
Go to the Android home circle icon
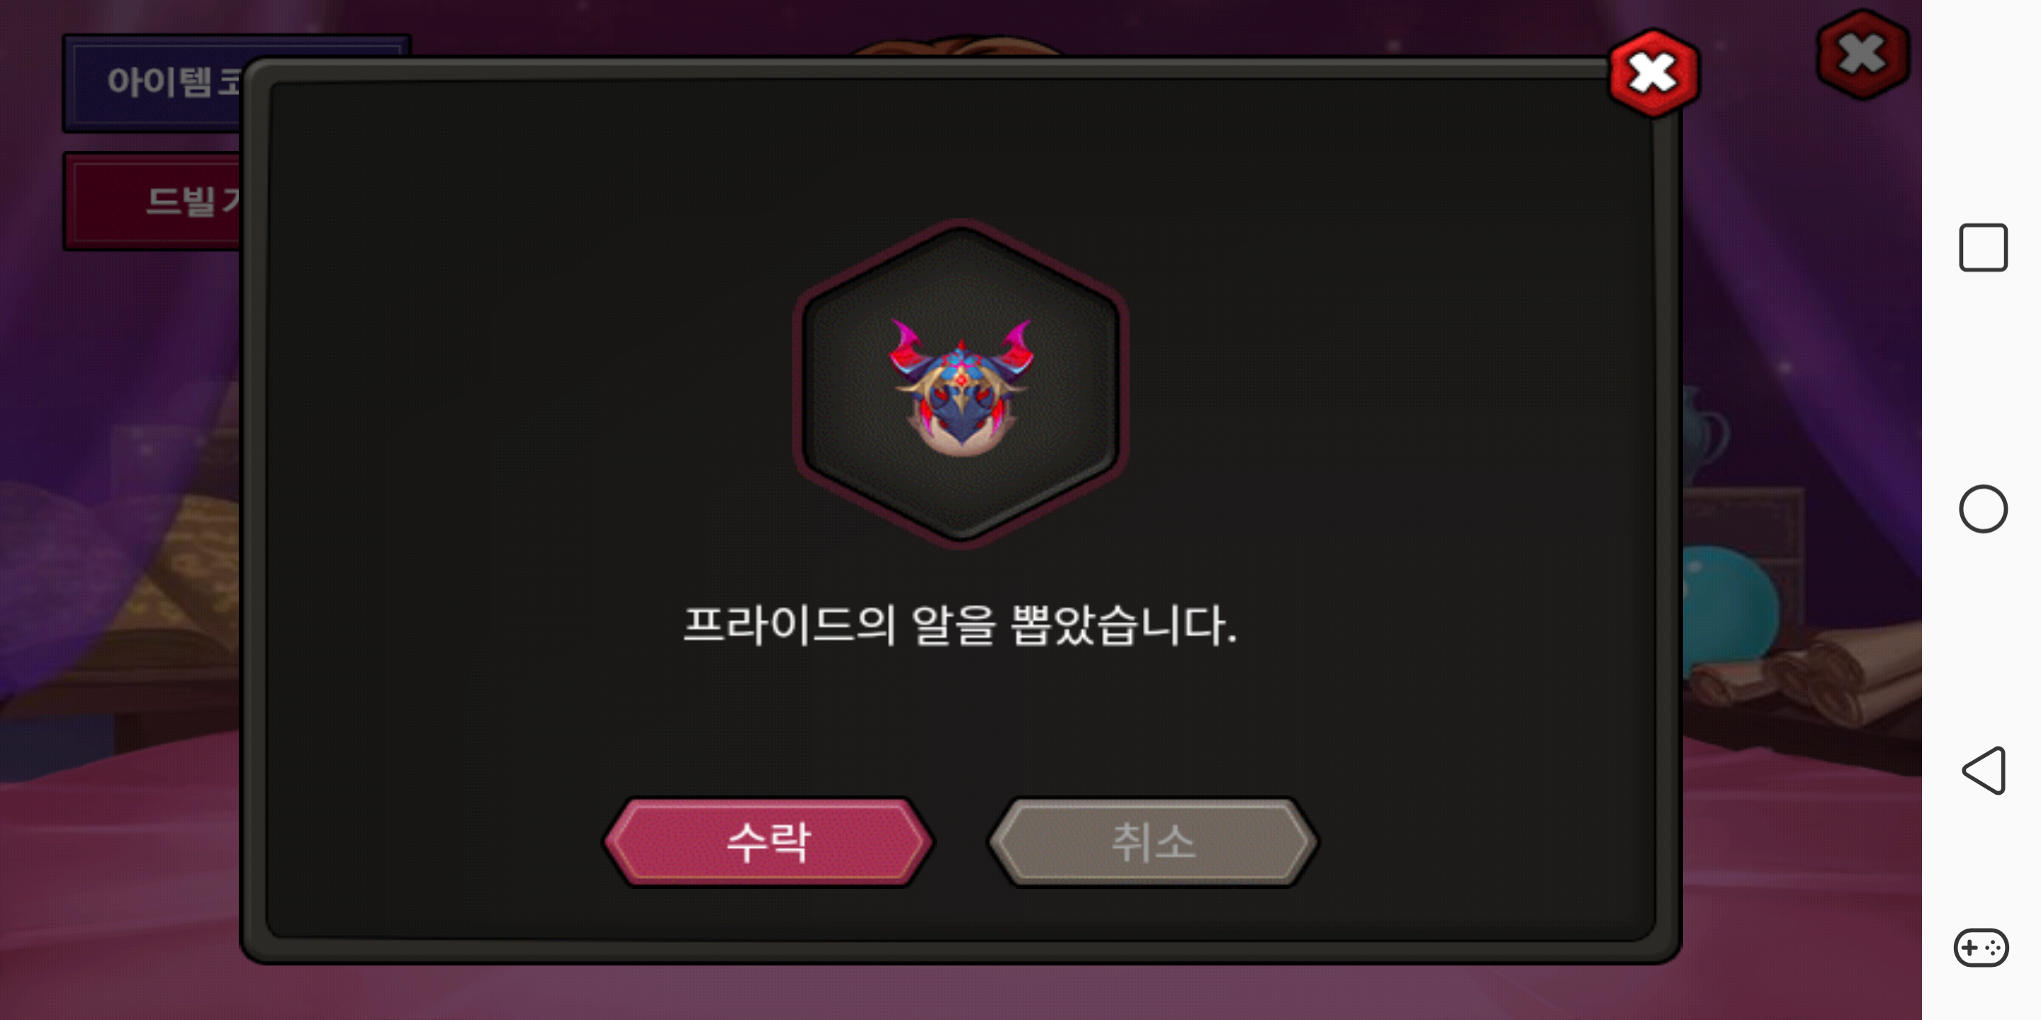[1983, 509]
